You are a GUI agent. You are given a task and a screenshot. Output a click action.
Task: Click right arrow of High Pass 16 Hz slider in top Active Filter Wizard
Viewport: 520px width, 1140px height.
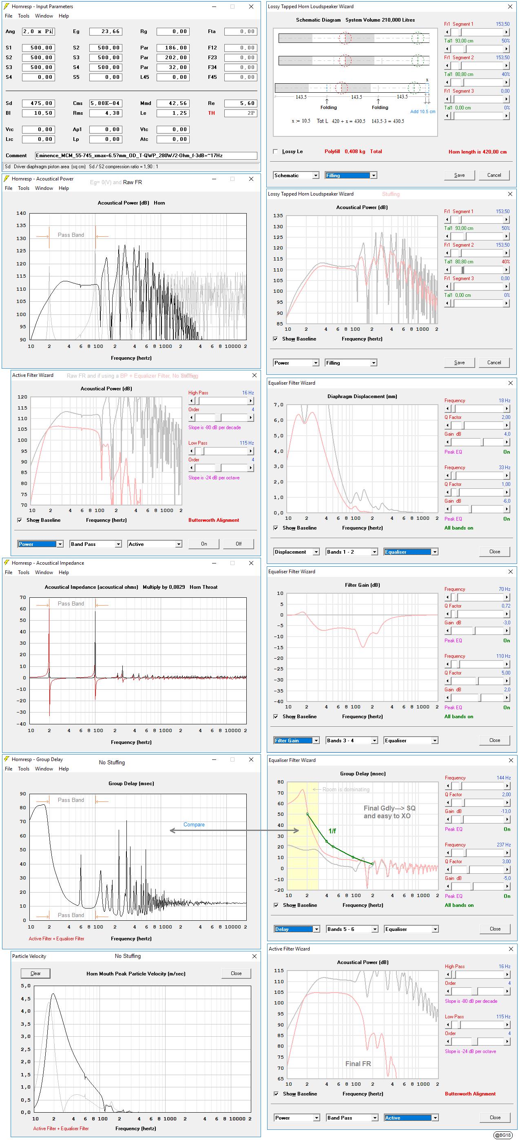(251, 401)
